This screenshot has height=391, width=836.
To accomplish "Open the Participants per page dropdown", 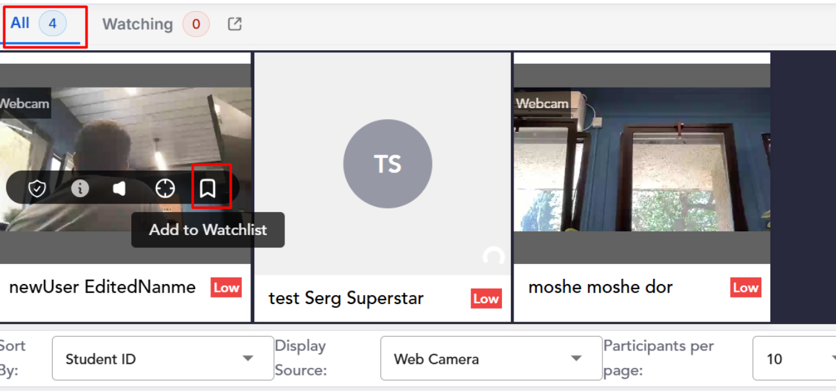I will 795,358.
